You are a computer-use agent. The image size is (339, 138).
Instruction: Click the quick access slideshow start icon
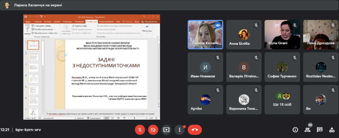(x=41, y=16)
